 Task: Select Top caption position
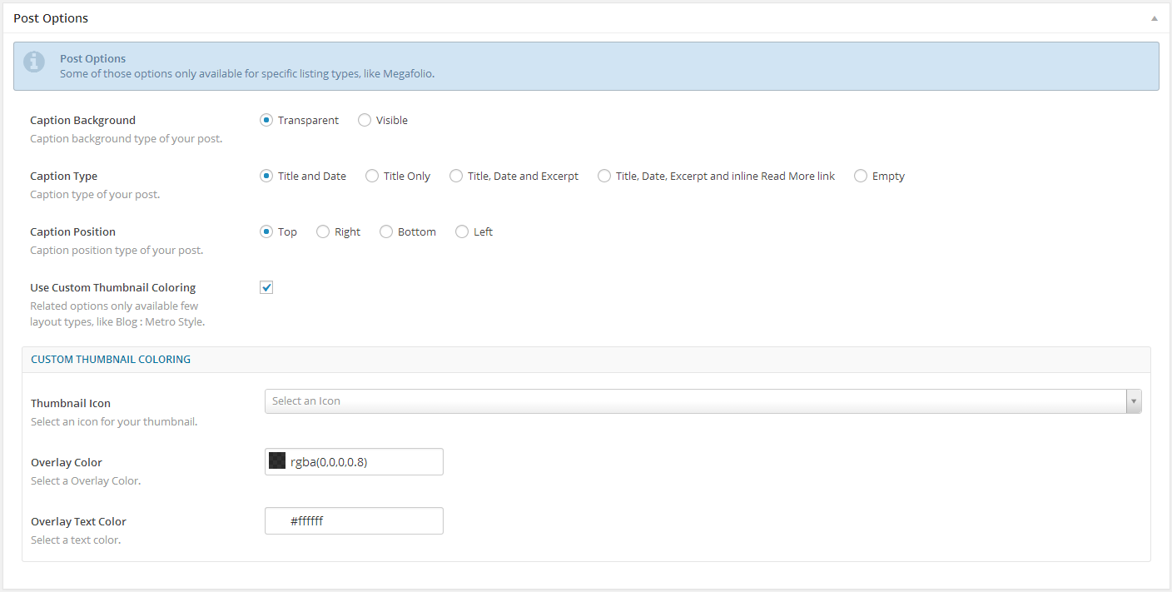(x=266, y=231)
